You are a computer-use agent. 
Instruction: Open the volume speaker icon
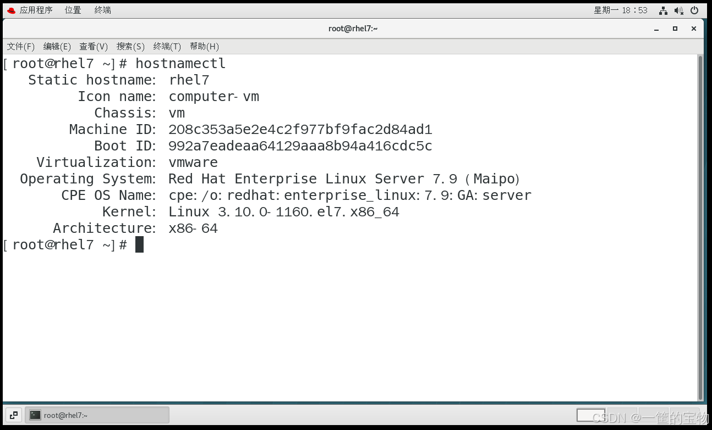coord(678,10)
